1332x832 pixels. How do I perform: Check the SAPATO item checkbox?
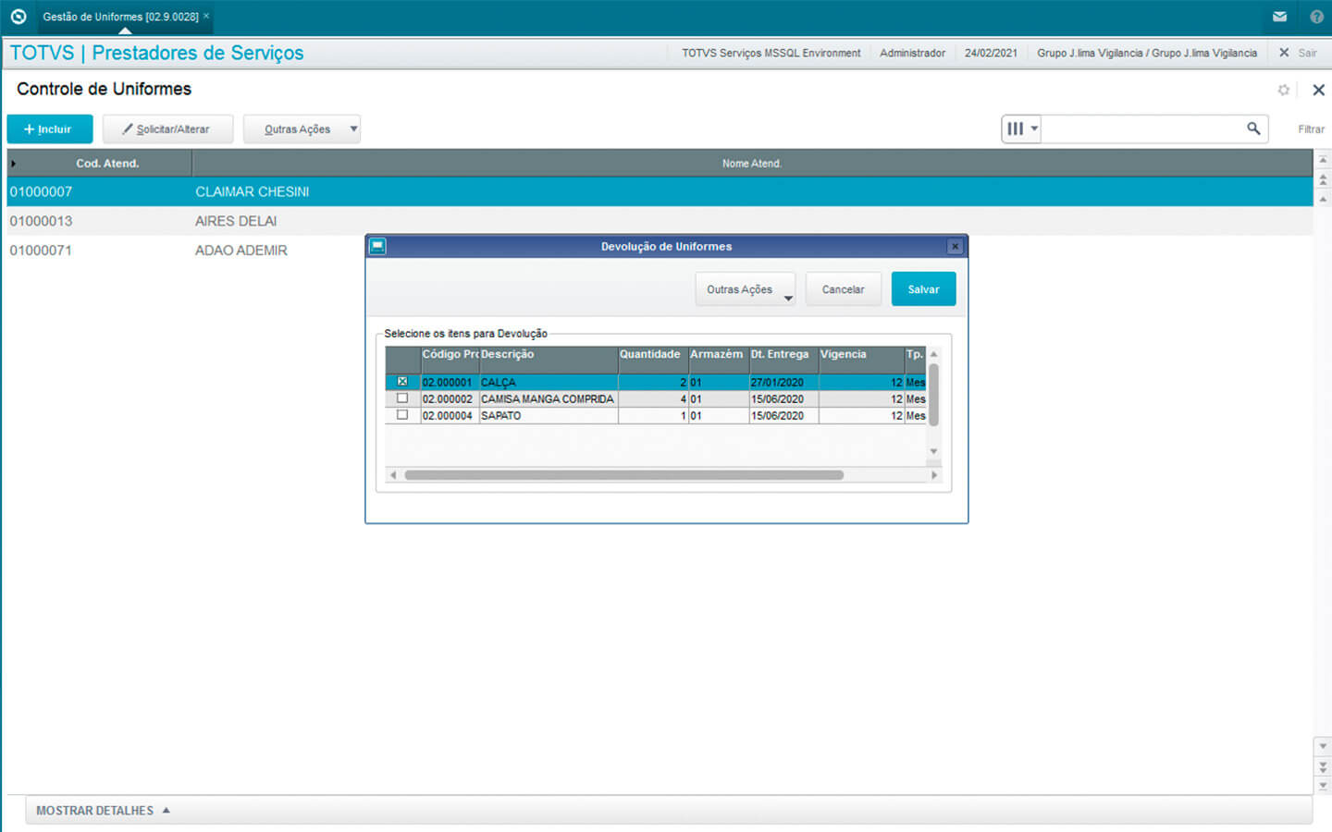402,415
